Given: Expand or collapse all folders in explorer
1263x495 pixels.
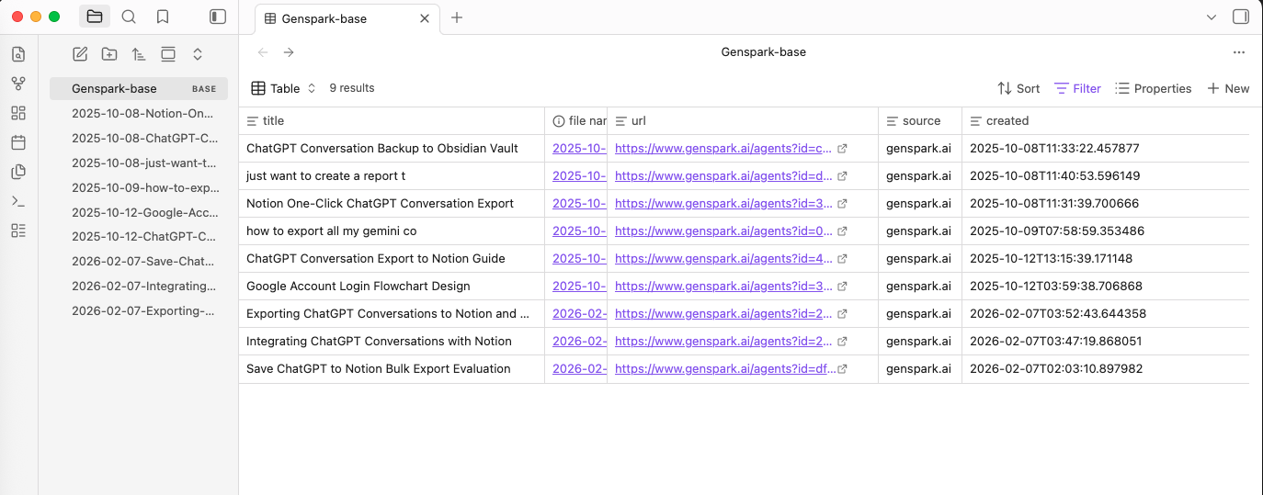Looking at the screenshot, I should [x=198, y=54].
